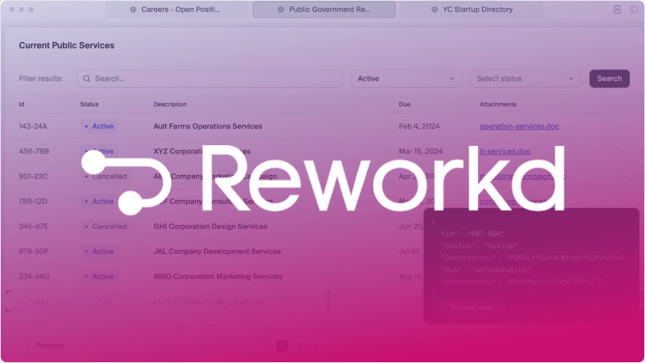Expand the Select status dropdown
The width and height of the screenshot is (645, 363).
[x=526, y=78]
